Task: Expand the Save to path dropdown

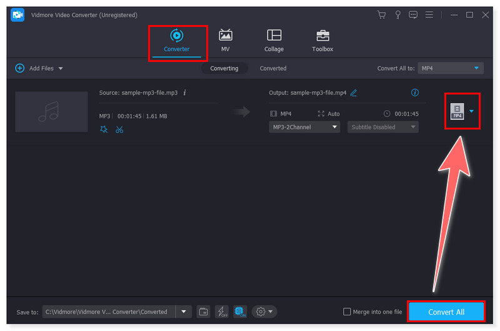Action: click(x=184, y=312)
